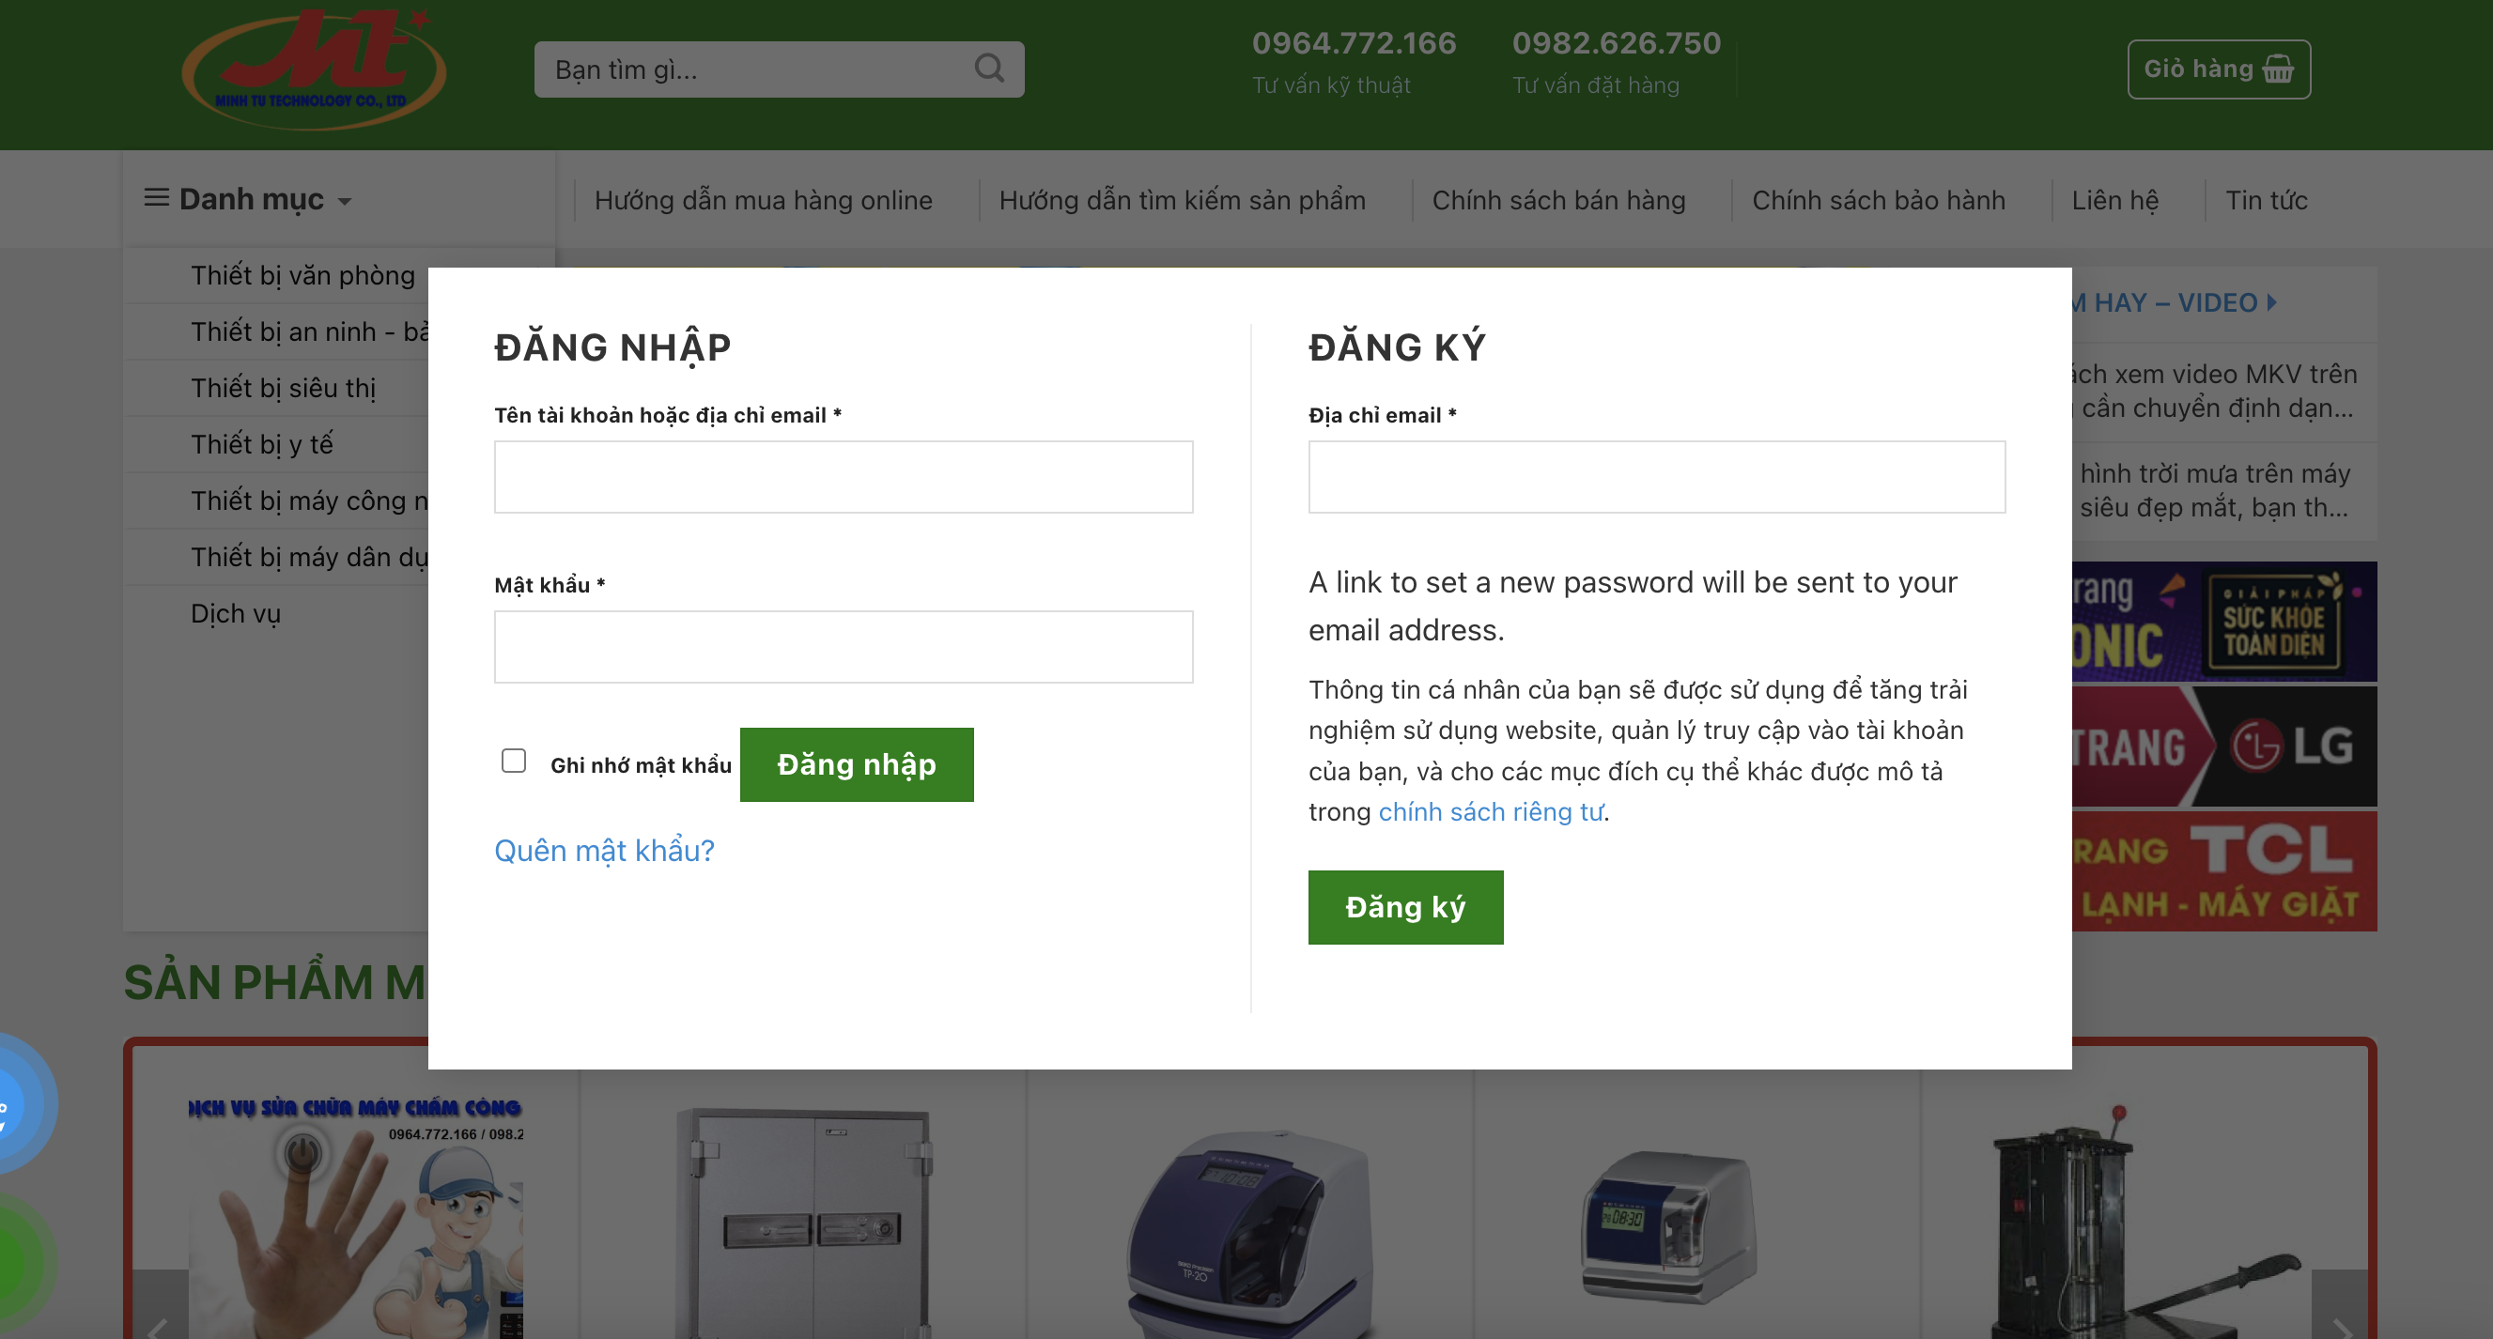Viewport: 2493px width, 1339px height.
Task: Expand the Danh mục dropdown arrow
Action: point(345,201)
